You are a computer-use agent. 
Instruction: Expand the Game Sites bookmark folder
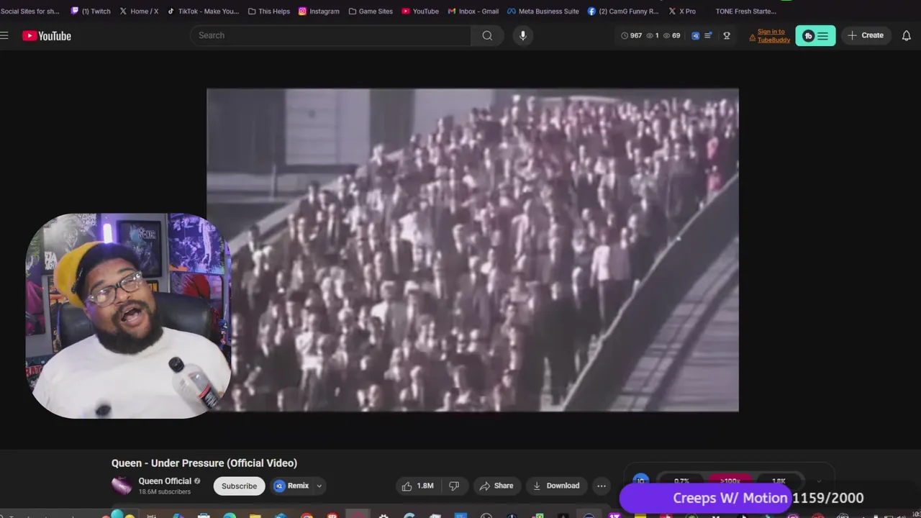371,11
